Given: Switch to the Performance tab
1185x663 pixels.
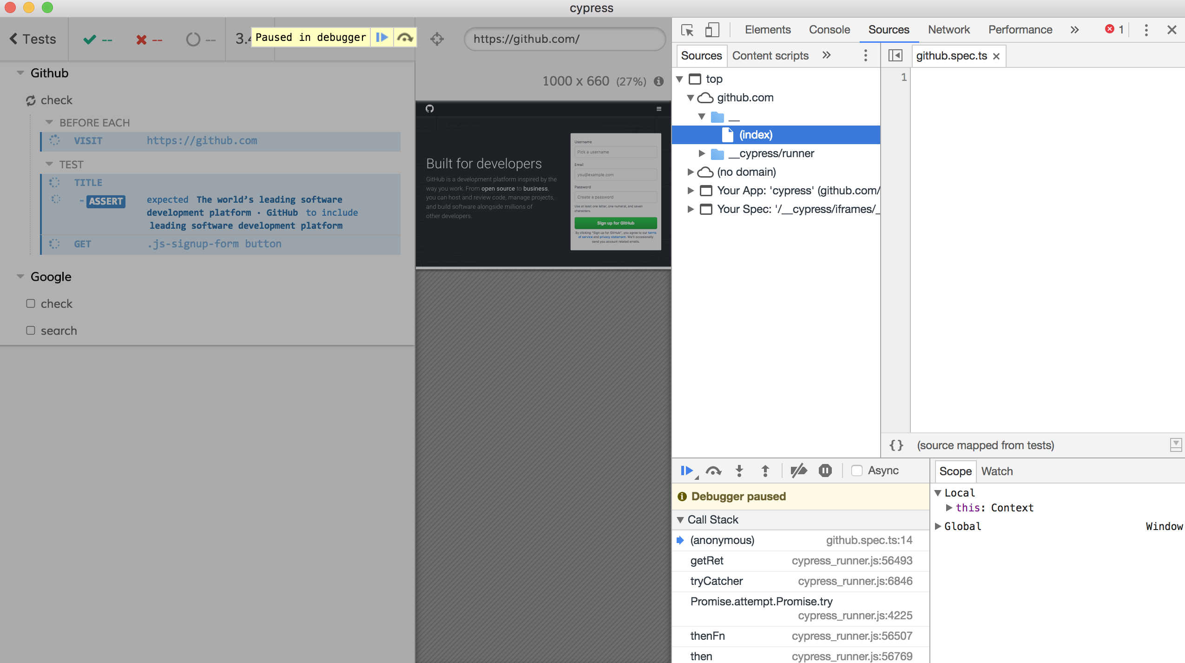Looking at the screenshot, I should point(1020,30).
